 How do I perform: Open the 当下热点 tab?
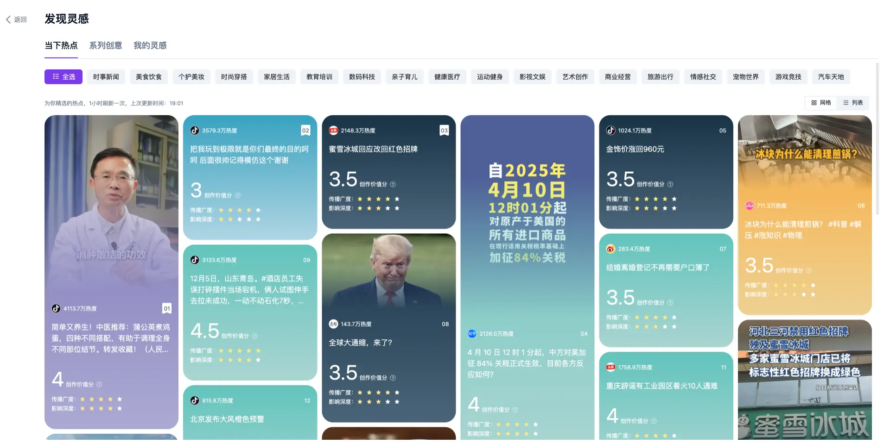(61, 45)
